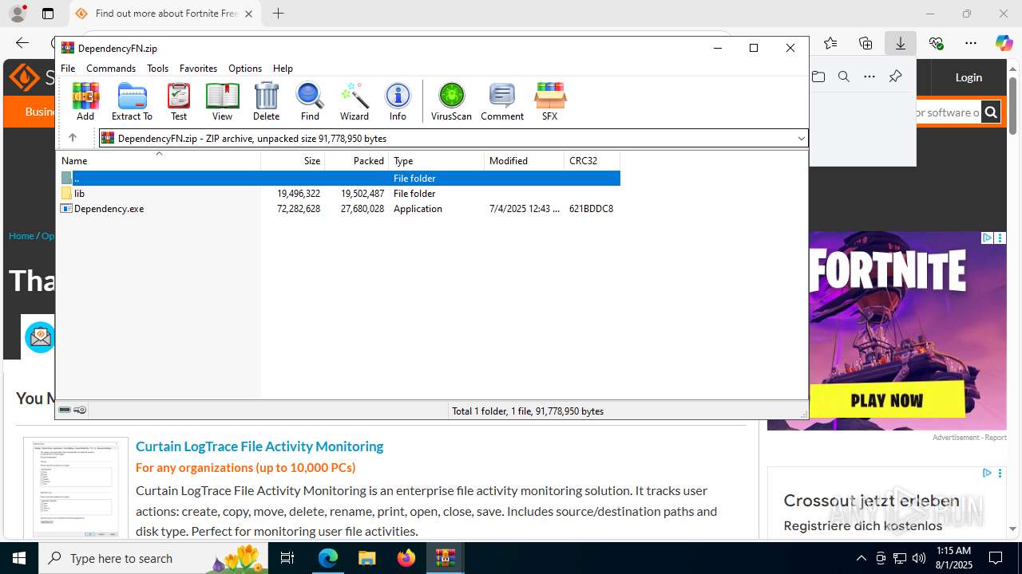Show archive Info
1022x574 pixels.
tap(398, 101)
